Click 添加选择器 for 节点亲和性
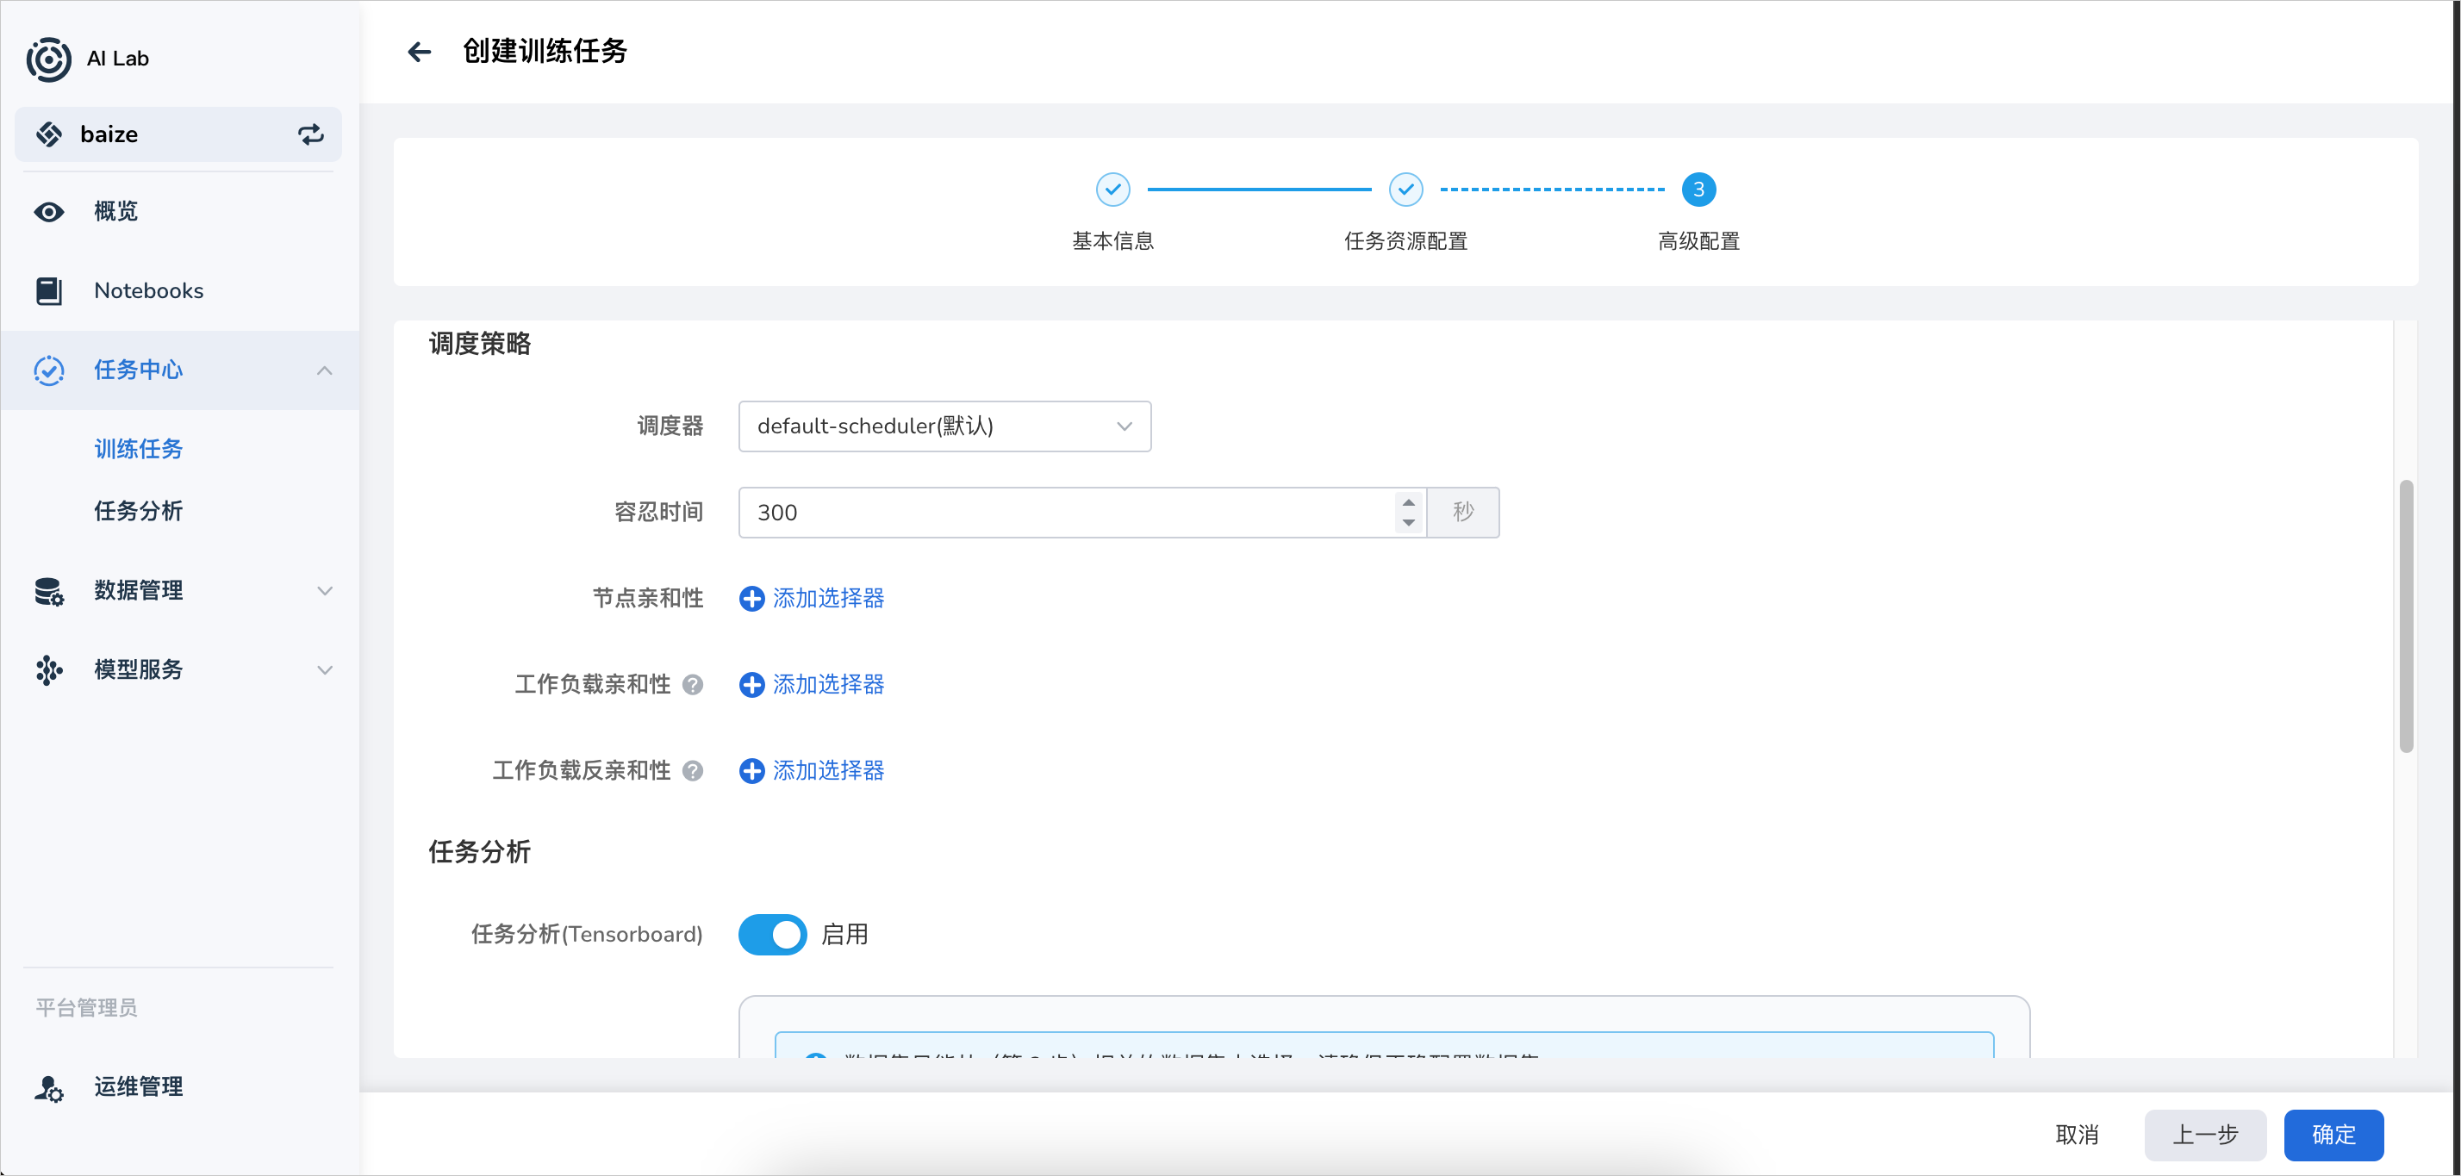The height and width of the screenshot is (1176, 2461). point(828,598)
